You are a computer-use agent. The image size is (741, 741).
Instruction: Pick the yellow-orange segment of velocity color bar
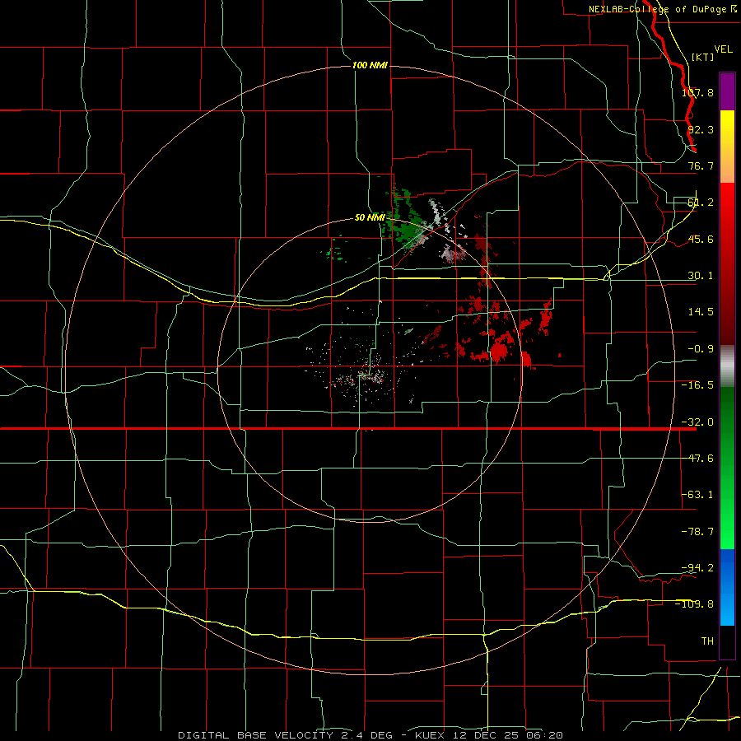click(x=727, y=147)
